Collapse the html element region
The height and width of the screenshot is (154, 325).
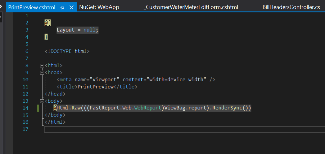click(42, 66)
